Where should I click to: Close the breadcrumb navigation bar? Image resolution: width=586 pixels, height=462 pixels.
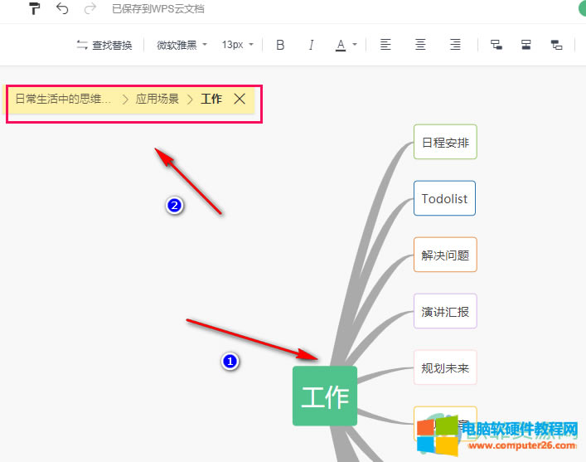pyautogui.click(x=240, y=99)
